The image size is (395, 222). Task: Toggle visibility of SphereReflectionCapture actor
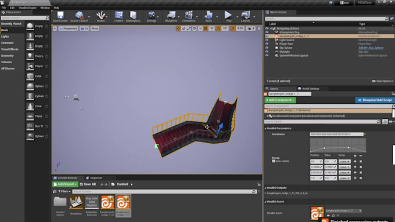pos(267,56)
